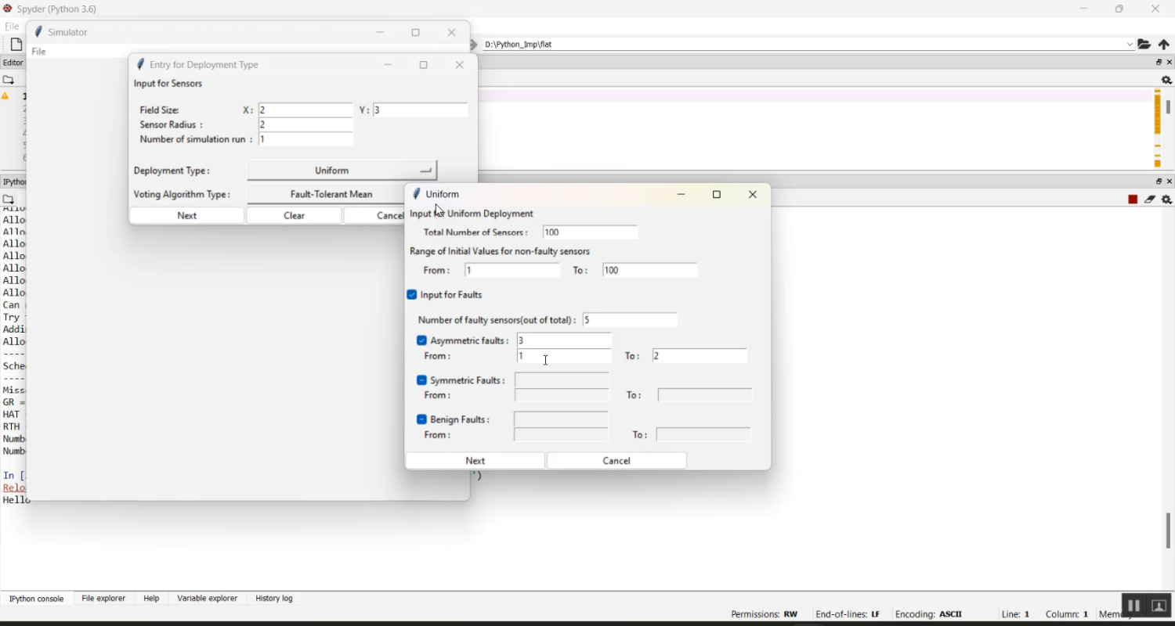
Task: Click Next in the Uniform dialog
Action: tap(475, 461)
